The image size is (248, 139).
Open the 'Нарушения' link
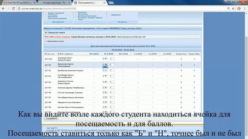click(x=116, y=15)
